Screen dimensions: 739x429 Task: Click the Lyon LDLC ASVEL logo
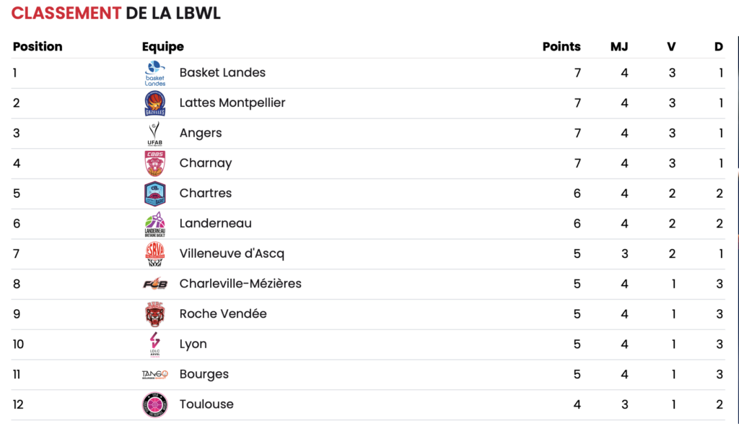155,344
